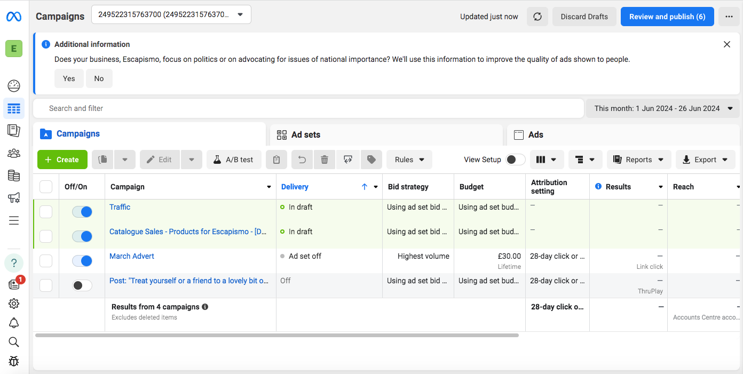
Task: Open Campaign column header dropdown arrow
Action: 269,187
